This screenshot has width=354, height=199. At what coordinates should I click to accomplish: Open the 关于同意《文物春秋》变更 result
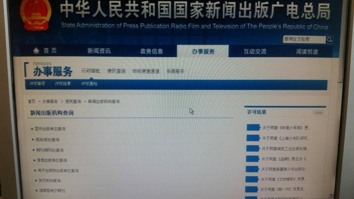point(284,179)
